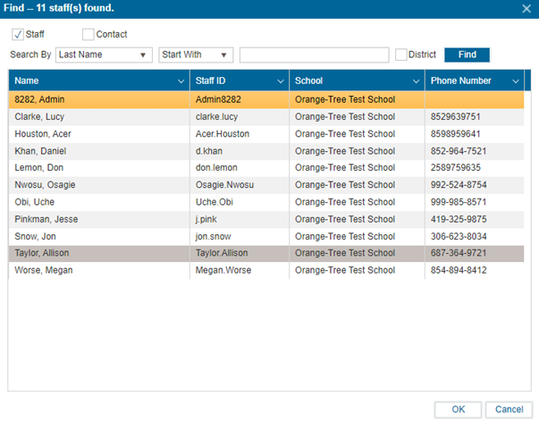Open the Phone Number column filter arrow
Image resolution: width=539 pixels, height=423 pixels.
(515, 81)
